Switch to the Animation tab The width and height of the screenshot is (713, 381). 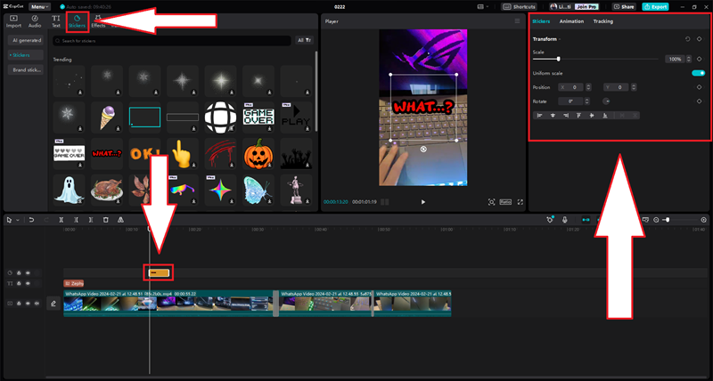pyautogui.click(x=571, y=20)
